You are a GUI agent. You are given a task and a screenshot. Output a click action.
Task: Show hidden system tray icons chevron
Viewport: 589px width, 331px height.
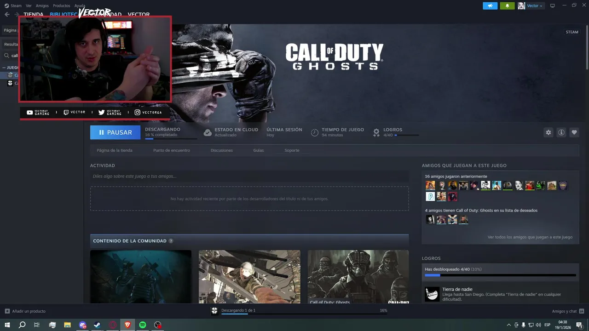508,325
